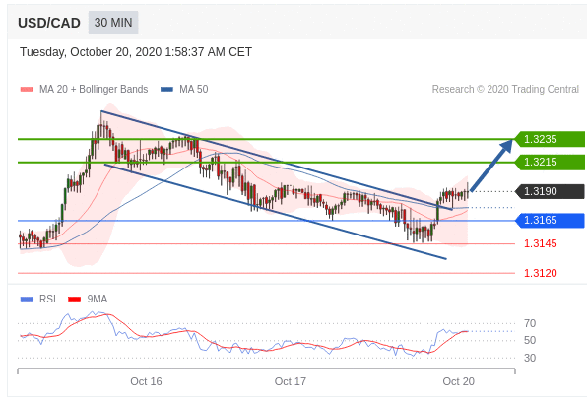Toggle the RSI legend label

(47, 299)
